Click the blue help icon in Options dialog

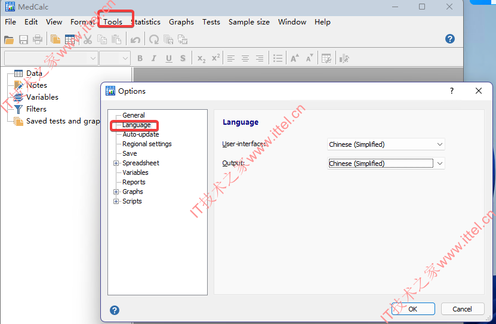click(115, 310)
